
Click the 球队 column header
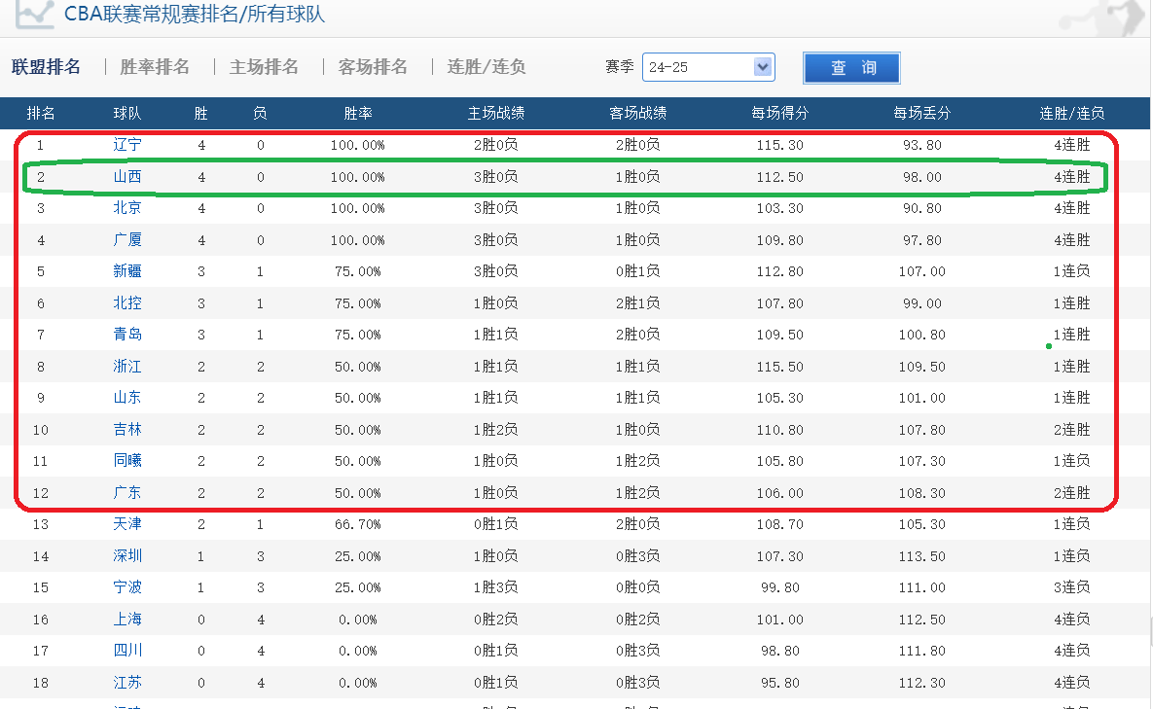127,113
